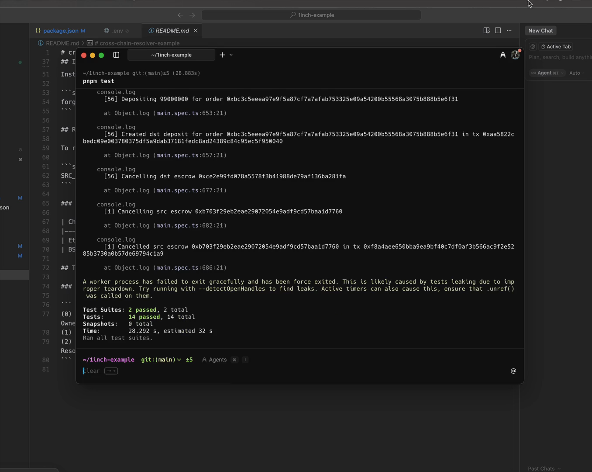
Task: Select the ~/1inch-example terminal tab
Action: point(171,55)
